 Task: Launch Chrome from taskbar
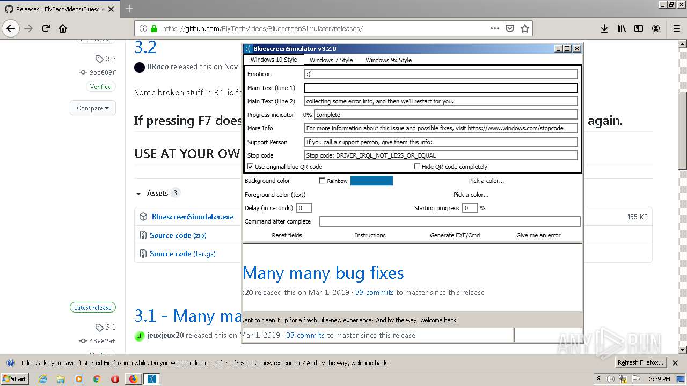click(97, 379)
